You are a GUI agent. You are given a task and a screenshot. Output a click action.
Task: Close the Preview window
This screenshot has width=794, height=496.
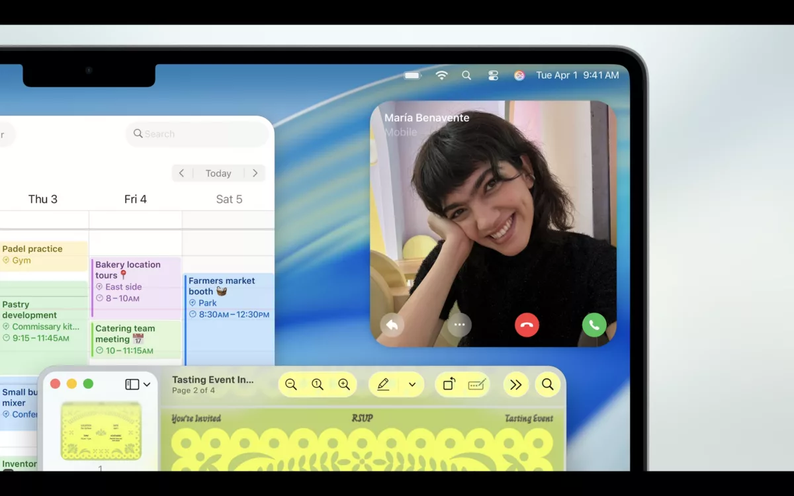(56, 384)
